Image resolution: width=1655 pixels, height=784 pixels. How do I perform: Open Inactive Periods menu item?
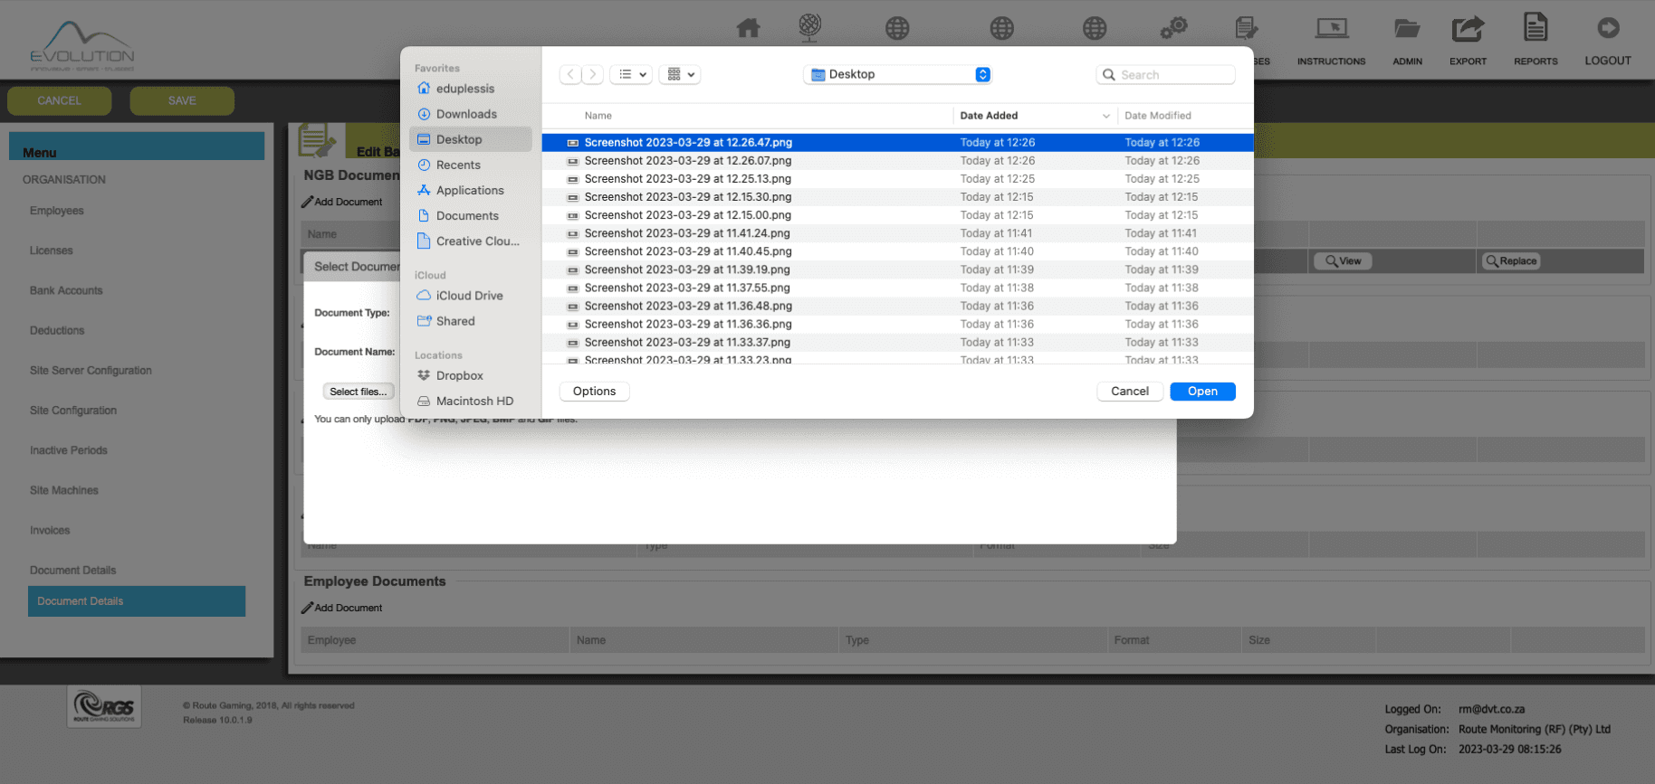68,450
